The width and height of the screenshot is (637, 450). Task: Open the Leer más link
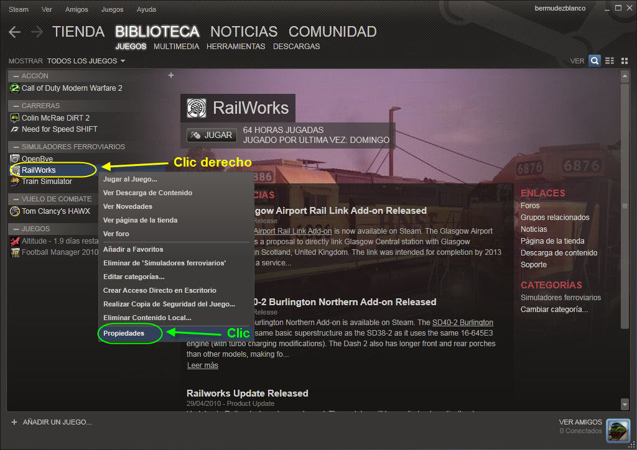click(x=203, y=365)
